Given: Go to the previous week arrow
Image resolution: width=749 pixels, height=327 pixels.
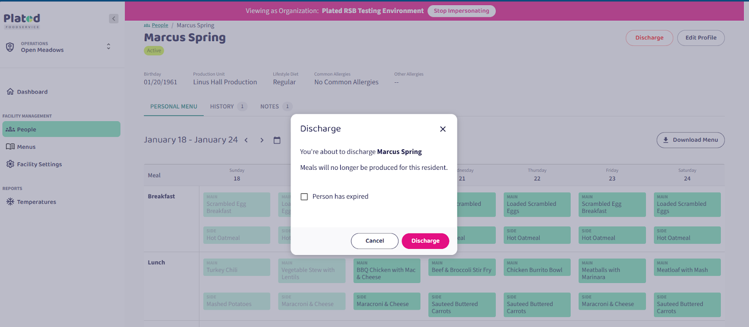Looking at the screenshot, I should tap(246, 140).
